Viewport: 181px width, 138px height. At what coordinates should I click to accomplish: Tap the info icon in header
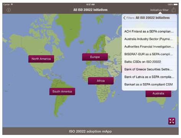pyautogui.click(x=8, y=10)
